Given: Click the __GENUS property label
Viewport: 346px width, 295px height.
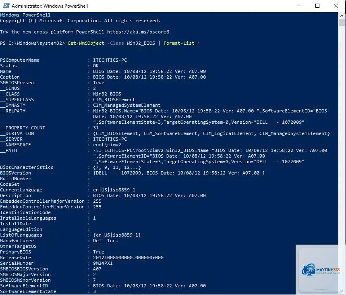Looking at the screenshot, I should (10, 88).
